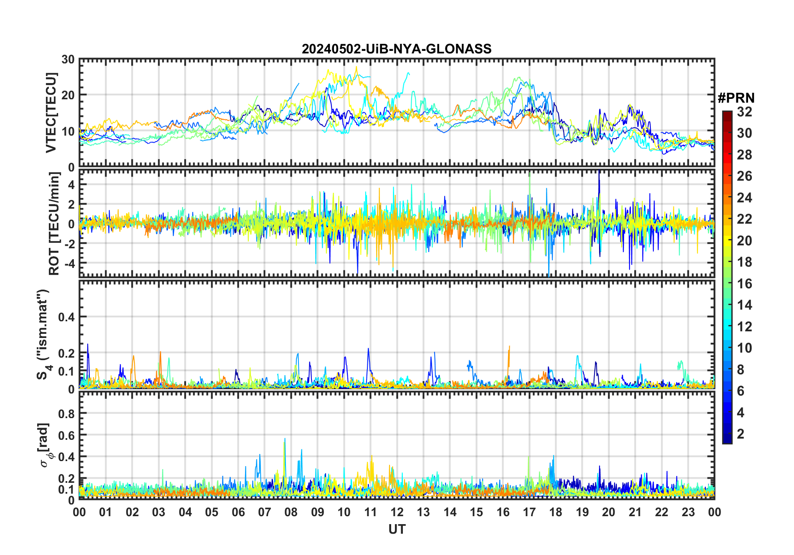Select the sigma-phi [rad] y-axis label
This screenshot has width=794, height=555.
point(45,445)
